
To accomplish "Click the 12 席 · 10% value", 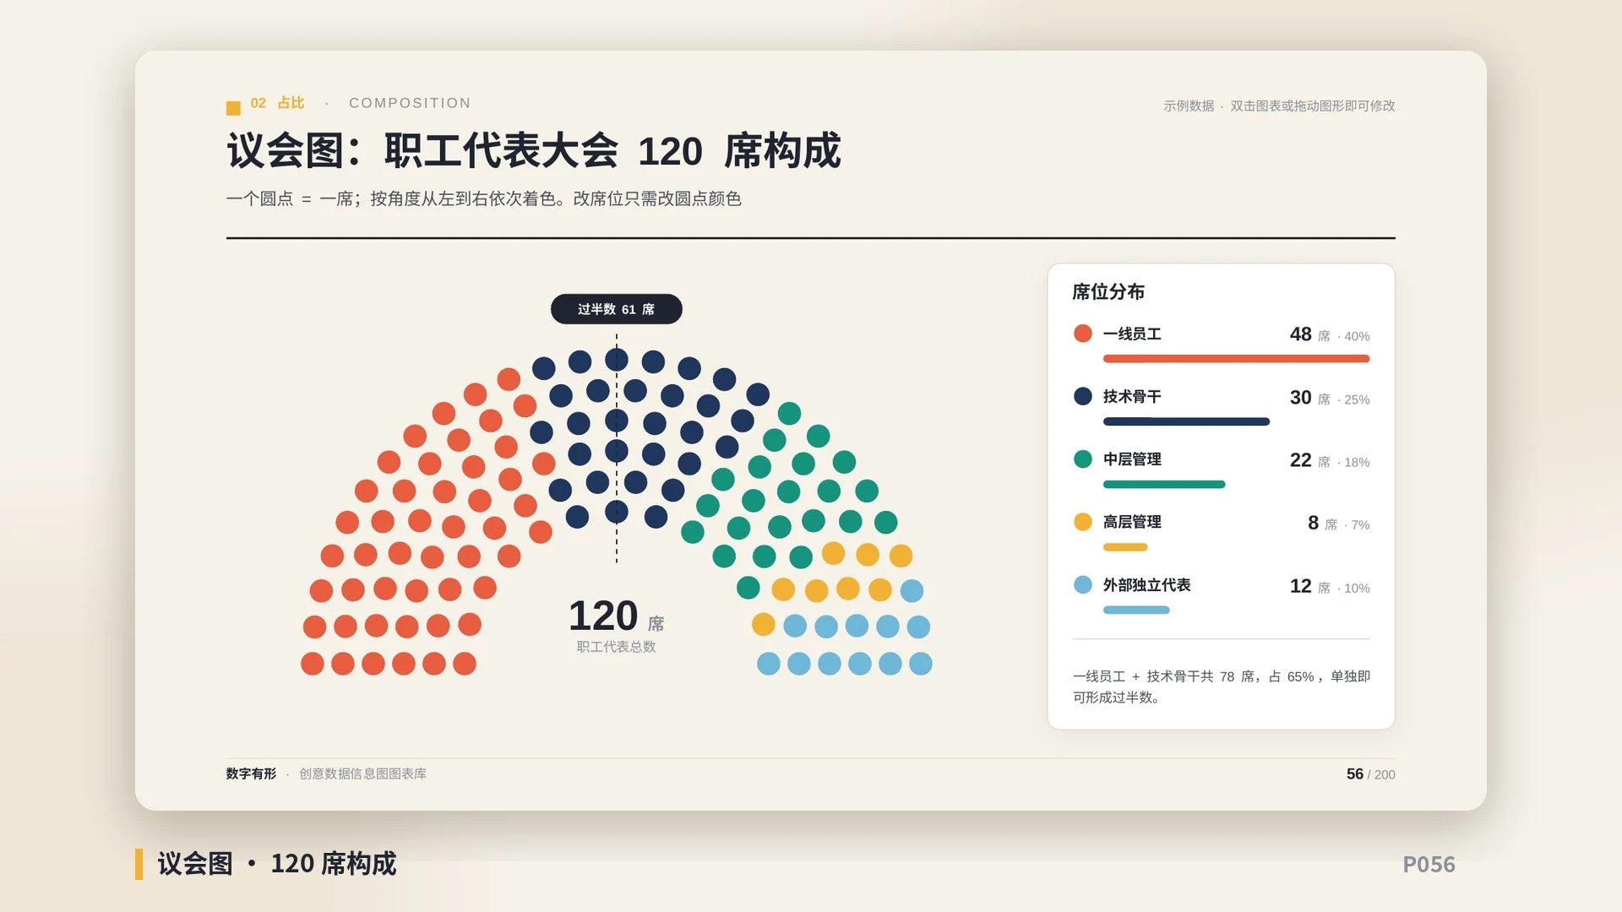I will (x=1329, y=586).
